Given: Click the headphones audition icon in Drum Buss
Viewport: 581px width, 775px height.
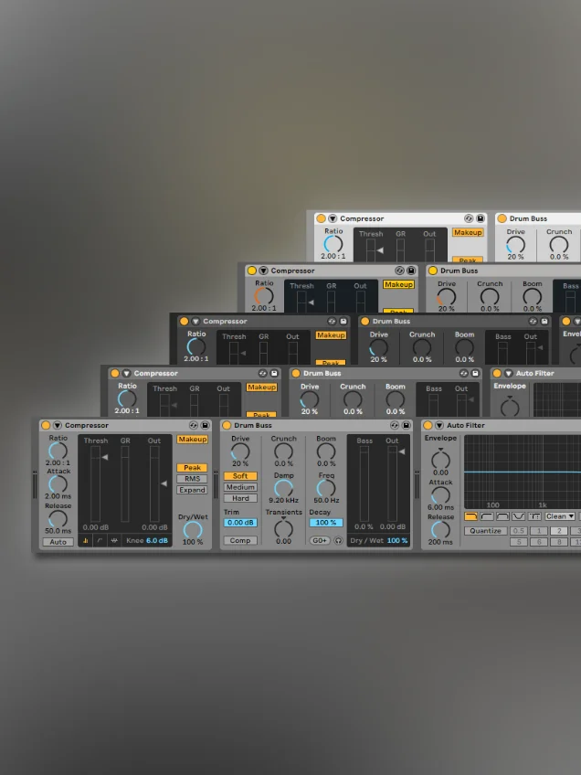Looking at the screenshot, I should coord(338,540).
